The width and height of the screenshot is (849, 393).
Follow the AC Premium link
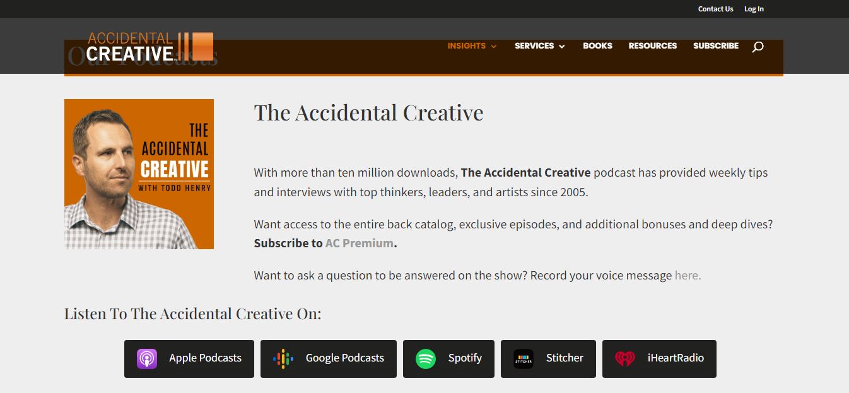[360, 243]
